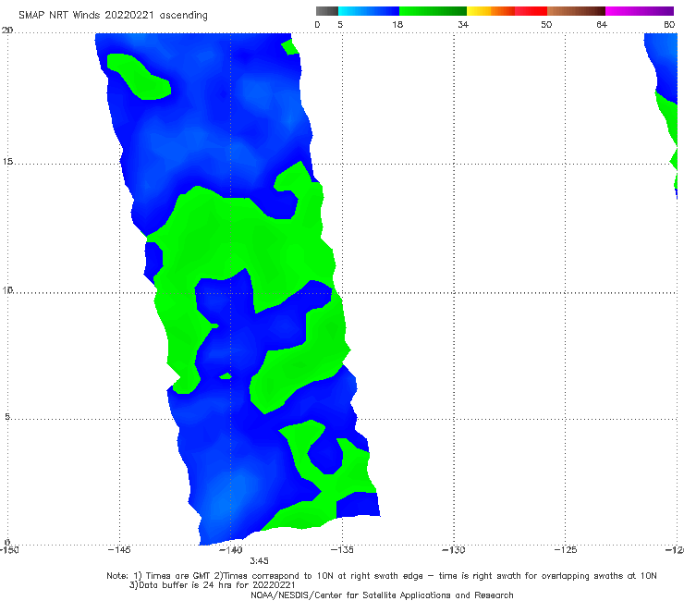Click the color bar label '80'

669,24
